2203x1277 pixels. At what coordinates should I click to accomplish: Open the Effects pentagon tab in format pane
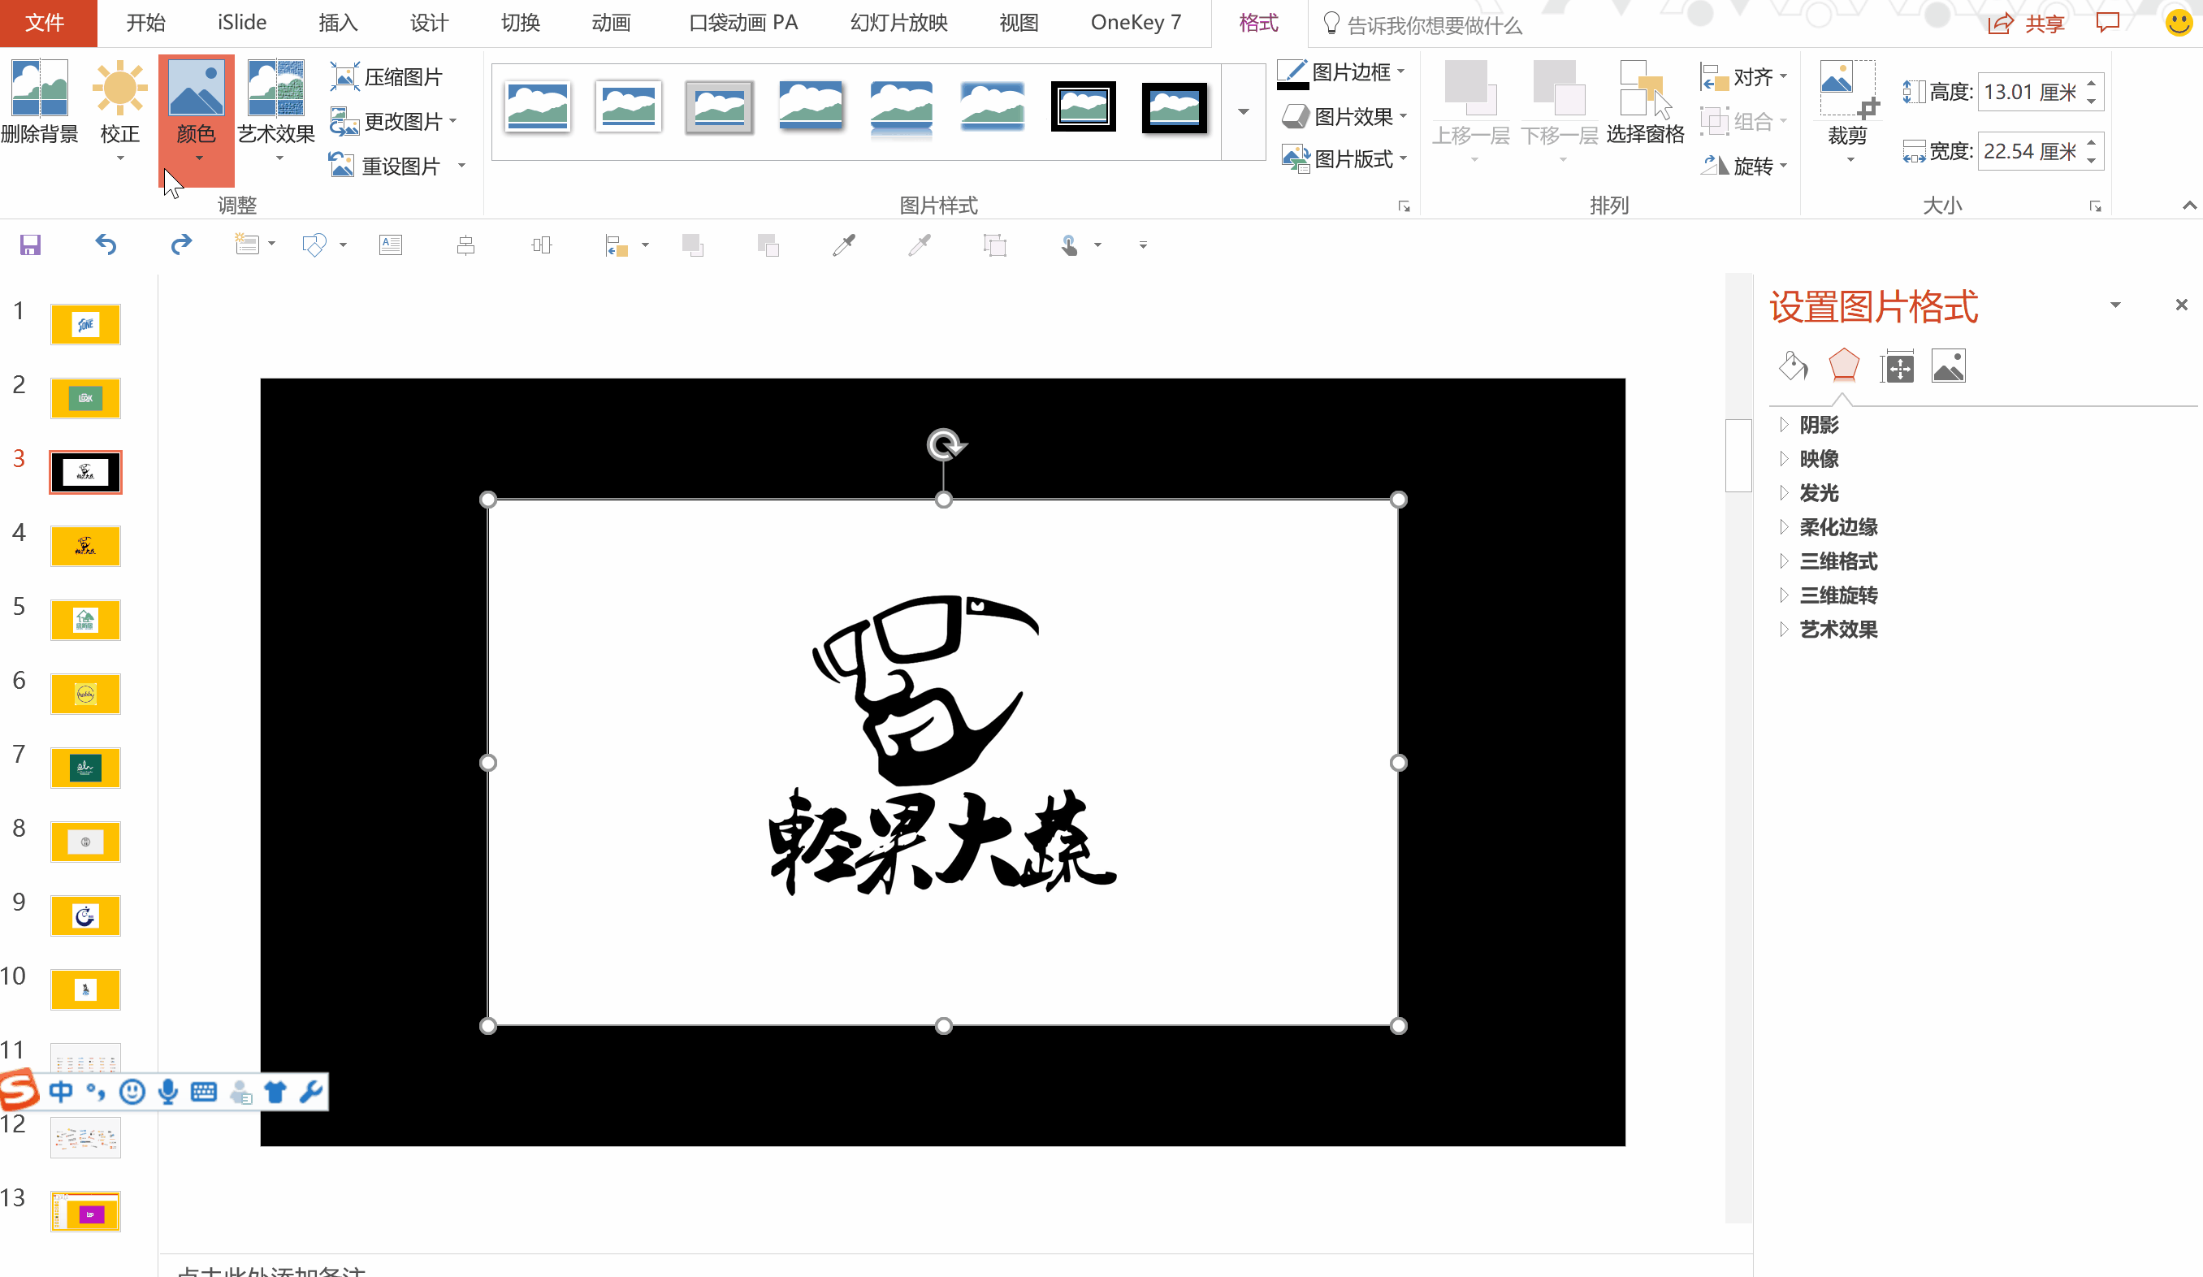tap(1844, 366)
